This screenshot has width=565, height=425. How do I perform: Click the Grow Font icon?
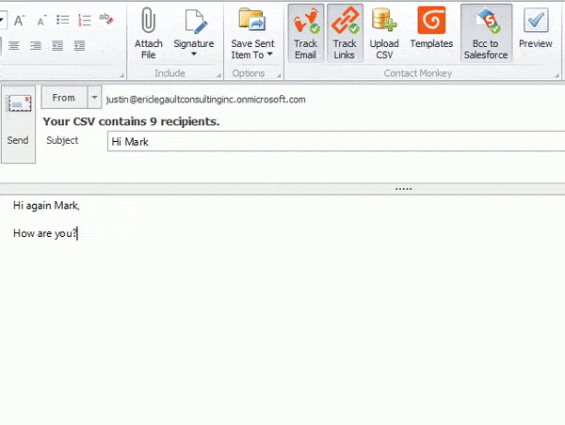[x=19, y=21]
